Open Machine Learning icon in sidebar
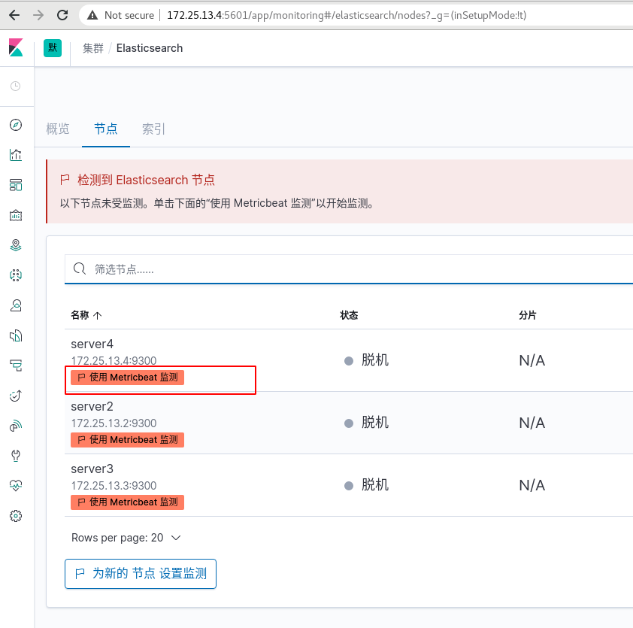The height and width of the screenshot is (628, 633). pos(16,275)
